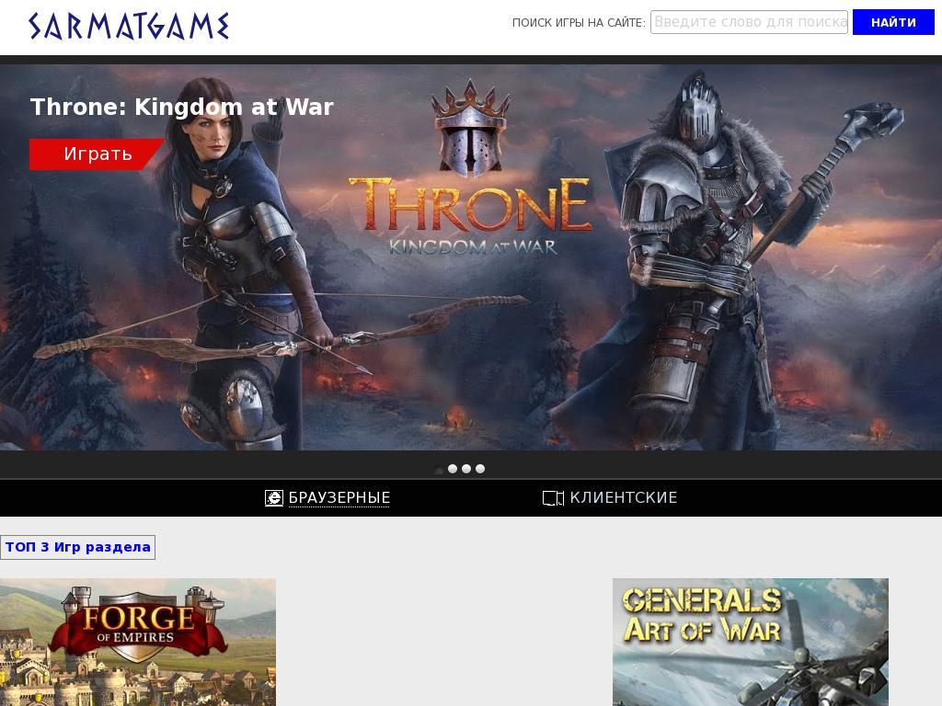Image resolution: width=942 pixels, height=706 pixels.
Task: Select the second carousel dot
Action: click(x=453, y=469)
